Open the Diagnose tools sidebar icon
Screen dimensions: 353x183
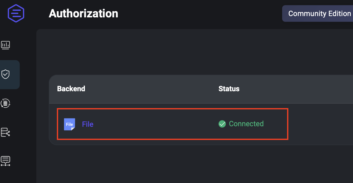[x=5, y=161]
